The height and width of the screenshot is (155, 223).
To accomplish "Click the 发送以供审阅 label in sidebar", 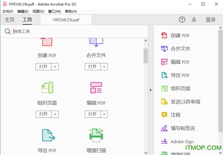I will tap(185, 102).
